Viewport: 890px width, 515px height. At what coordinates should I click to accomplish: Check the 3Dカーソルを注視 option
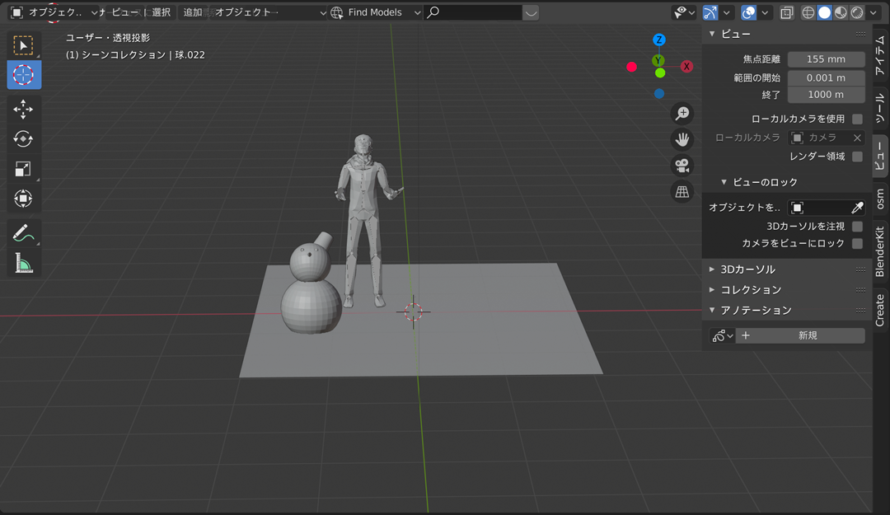coord(857,225)
